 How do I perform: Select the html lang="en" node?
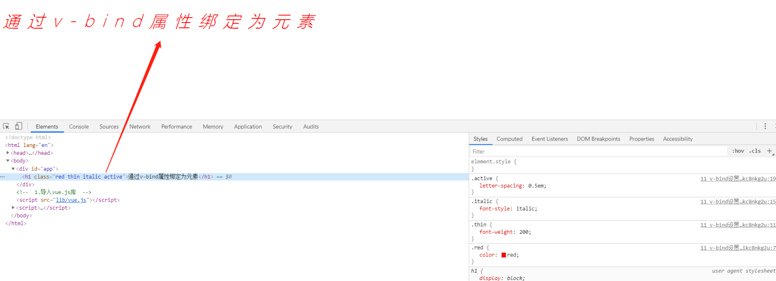[x=29, y=145]
